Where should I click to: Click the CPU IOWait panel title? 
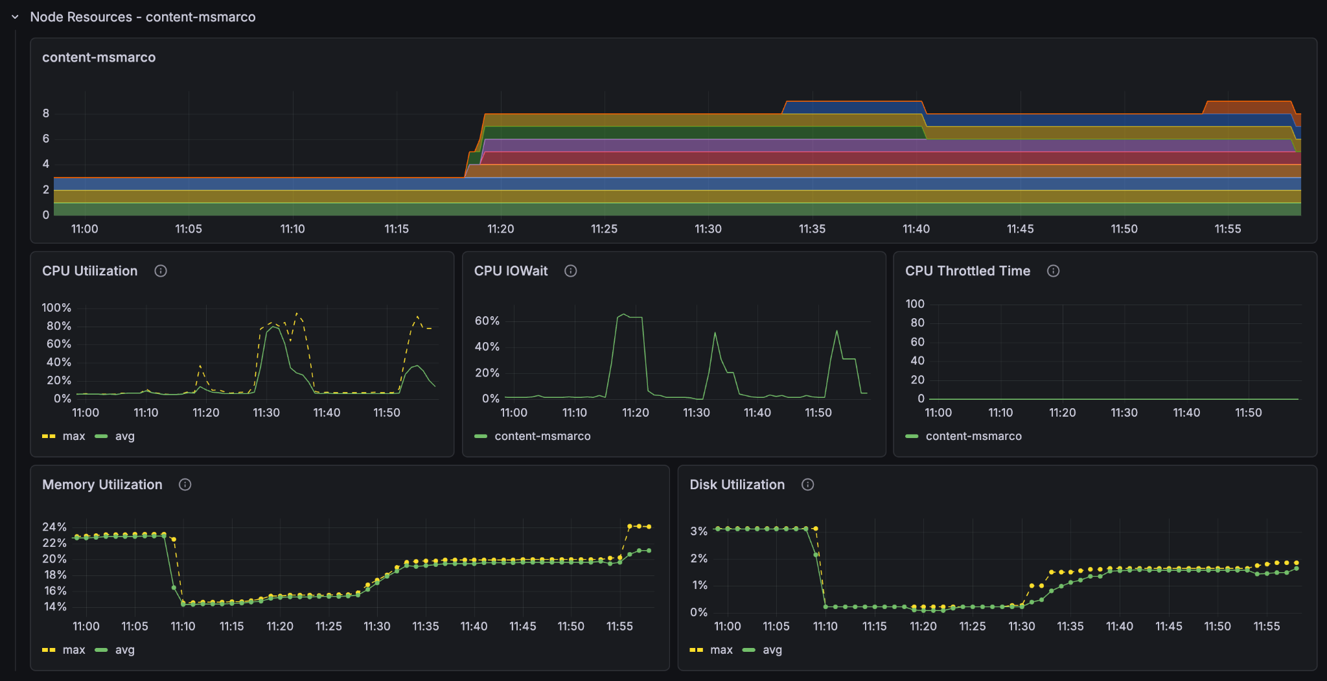[511, 271]
